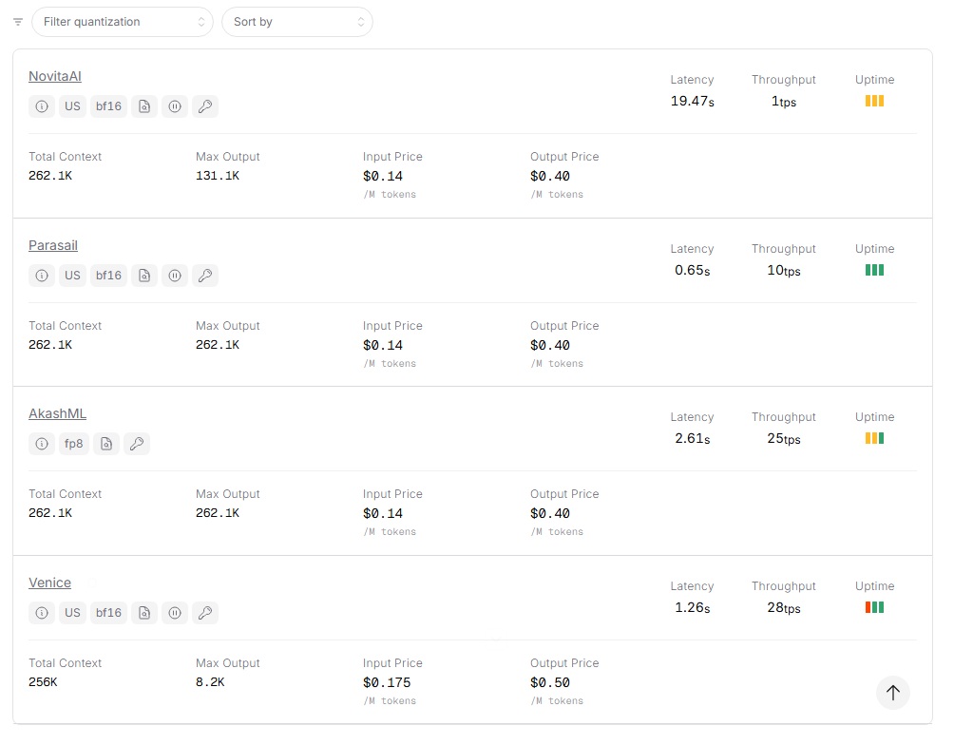
Task: Click the Venice uptime status bars
Action: tap(874, 607)
